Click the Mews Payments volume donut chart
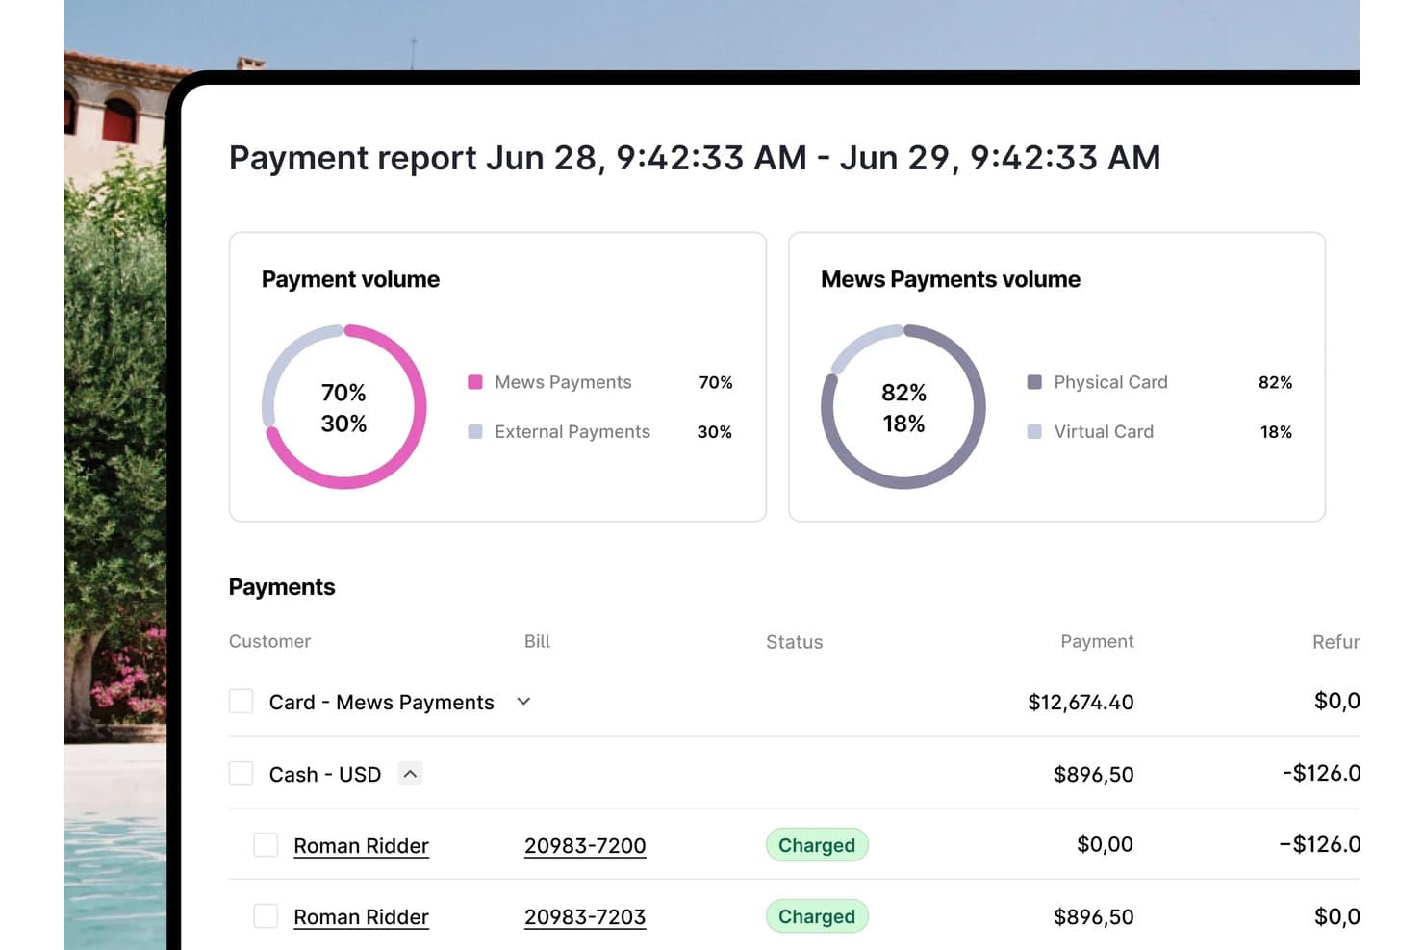The height and width of the screenshot is (950, 1424). [x=903, y=407]
